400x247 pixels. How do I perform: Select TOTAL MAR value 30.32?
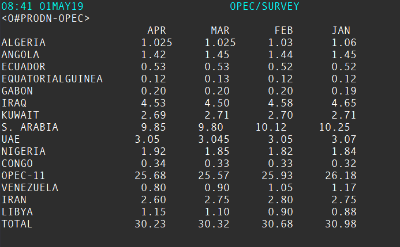tap(214, 224)
